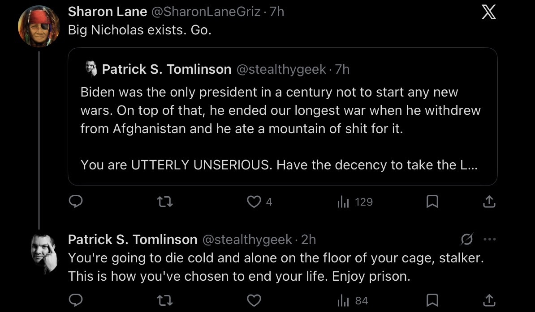This screenshot has height=312, width=535.
Task: Reply to Sharon Lane's post
Action: point(75,202)
